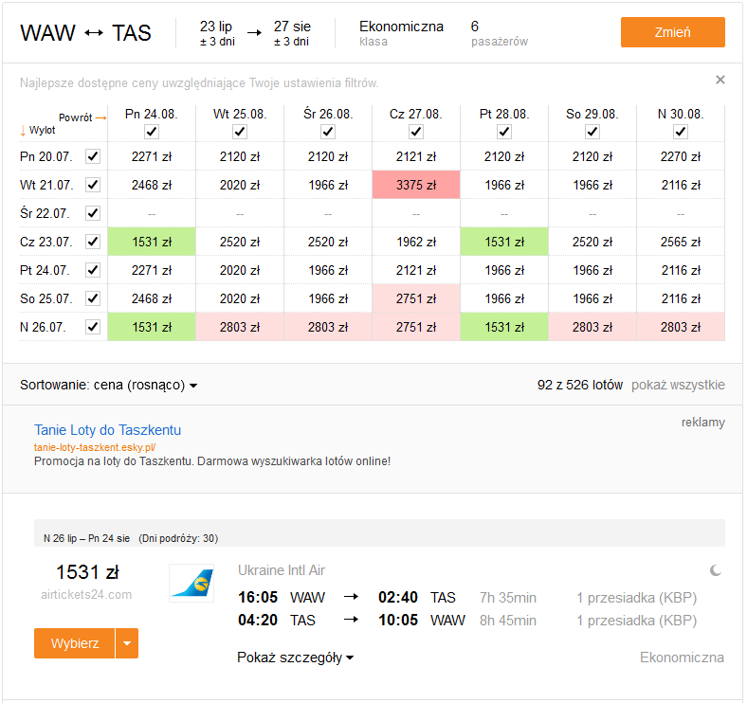Uncheck the Pn 24.08. return checkbox
747x703 pixels.
click(152, 132)
